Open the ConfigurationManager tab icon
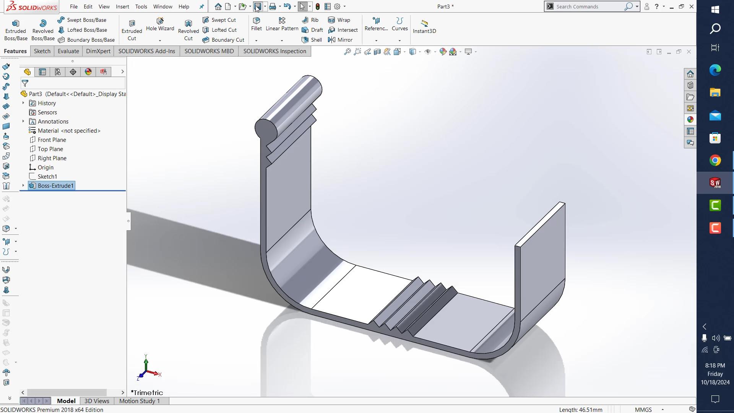Image resolution: width=734 pixels, height=413 pixels. click(x=58, y=72)
